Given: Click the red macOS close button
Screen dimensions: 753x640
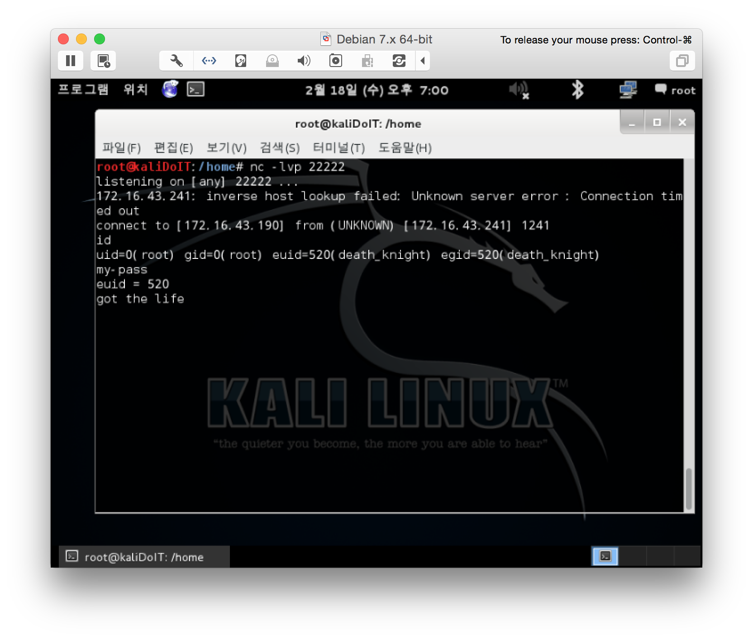Looking at the screenshot, I should (63, 39).
